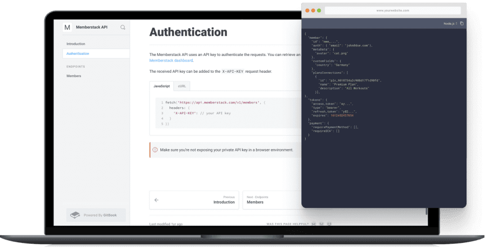Click the www.yourwebsite.com address bar
Screen dimensions: 486x252
pos(393,11)
